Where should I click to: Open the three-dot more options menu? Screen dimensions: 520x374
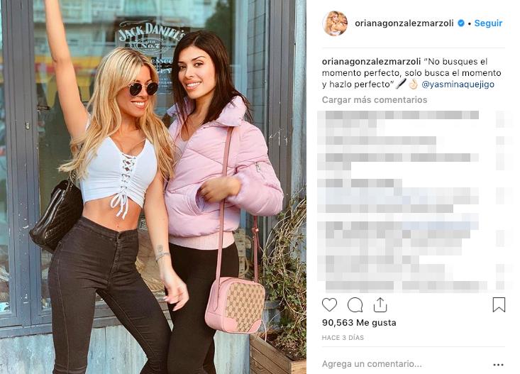pyautogui.click(x=498, y=364)
